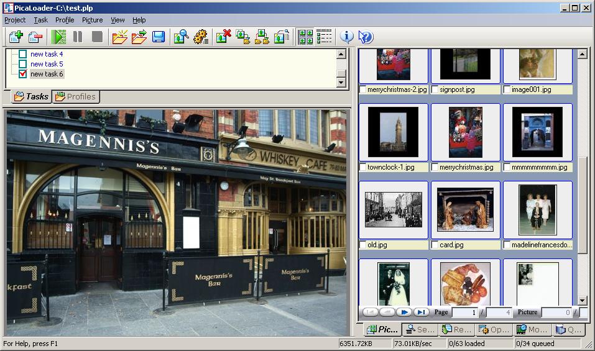Image resolution: width=595 pixels, height=351 pixels.
Task: Open a project with the green-arrow folder
Action: coord(139,37)
